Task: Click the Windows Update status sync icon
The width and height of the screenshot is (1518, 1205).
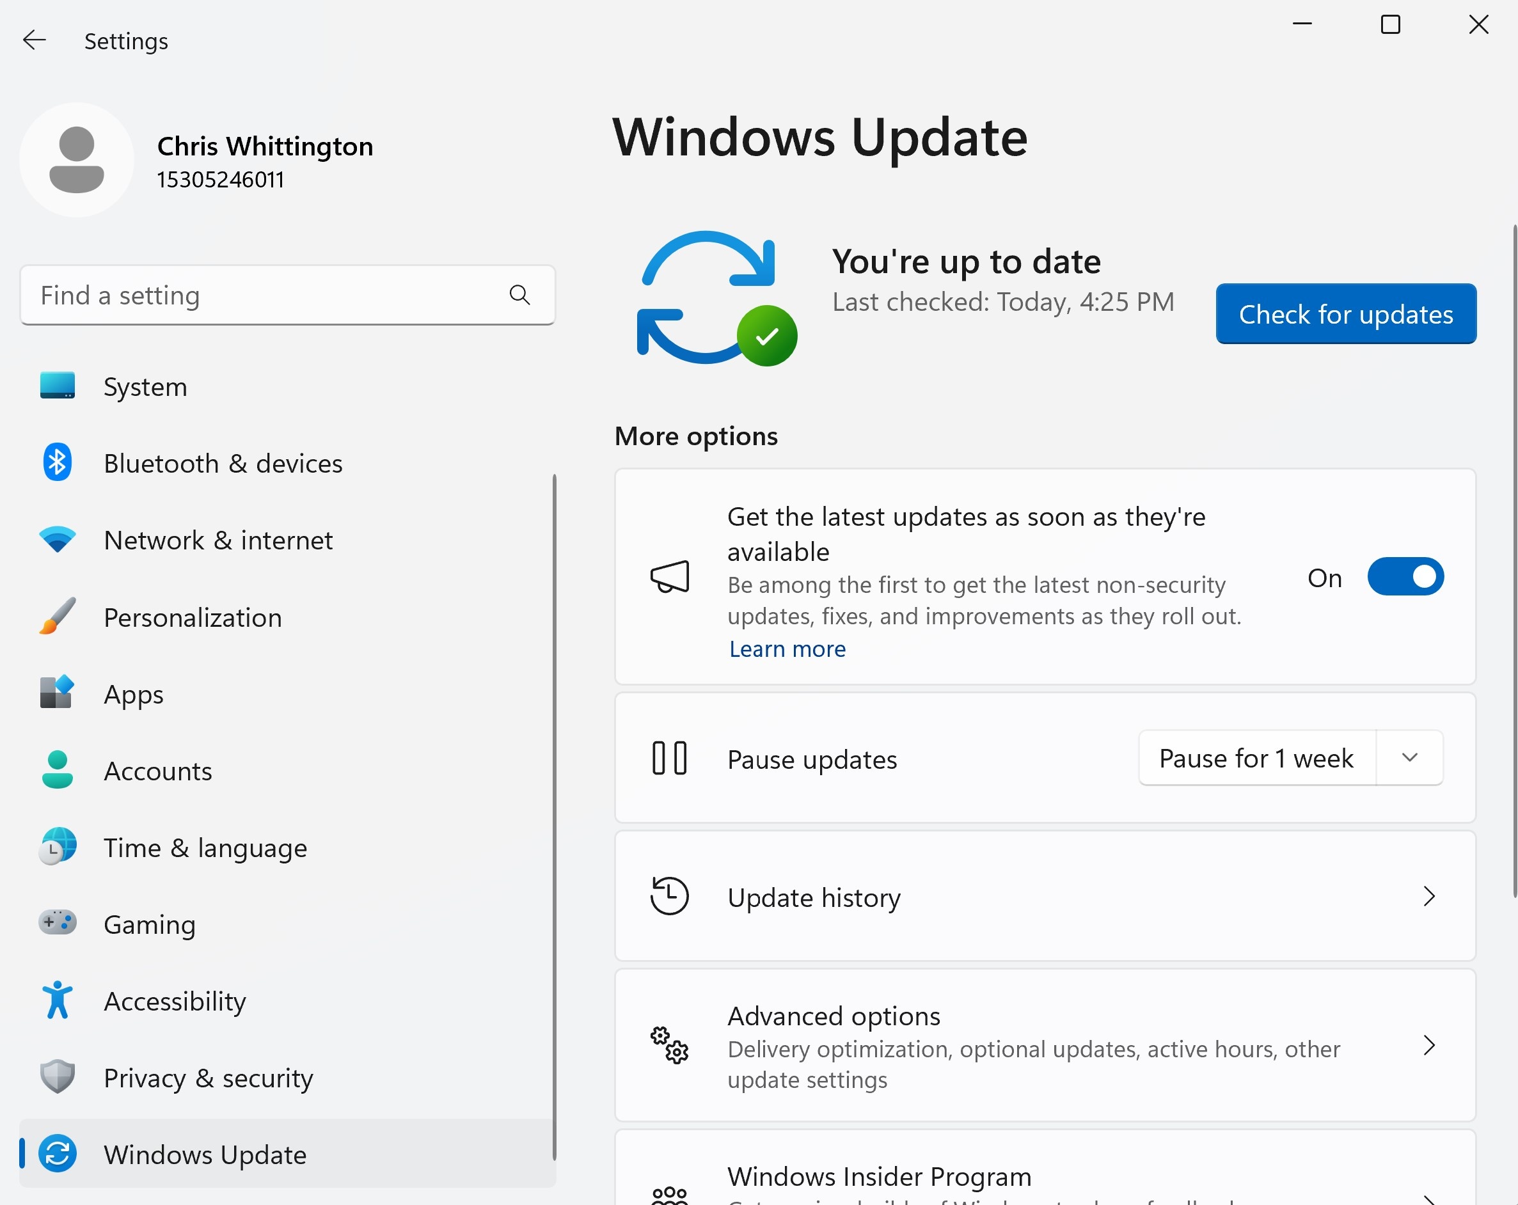Action: (x=716, y=299)
